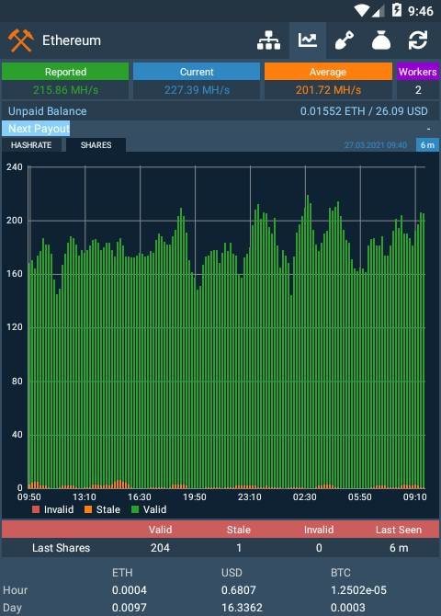This screenshot has width=441, height=616.
Task: Tap the Invalid column header
Action: click(319, 530)
